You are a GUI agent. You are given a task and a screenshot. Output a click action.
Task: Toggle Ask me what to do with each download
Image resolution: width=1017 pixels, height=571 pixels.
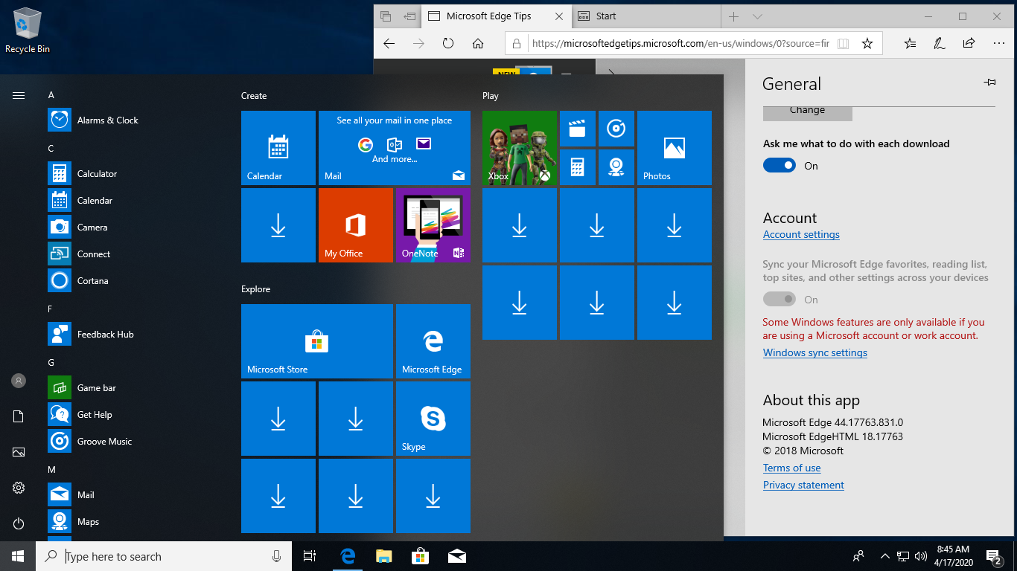coord(780,166)
